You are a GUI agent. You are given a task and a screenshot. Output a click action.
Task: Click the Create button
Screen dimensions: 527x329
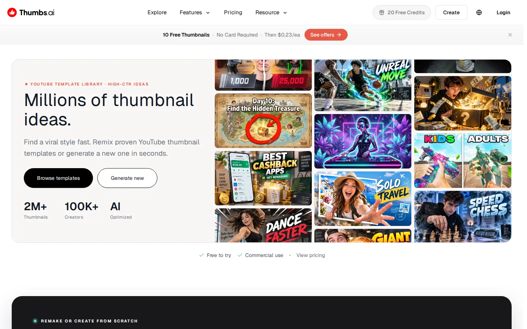pyautogui.click(x=451, y=12)
